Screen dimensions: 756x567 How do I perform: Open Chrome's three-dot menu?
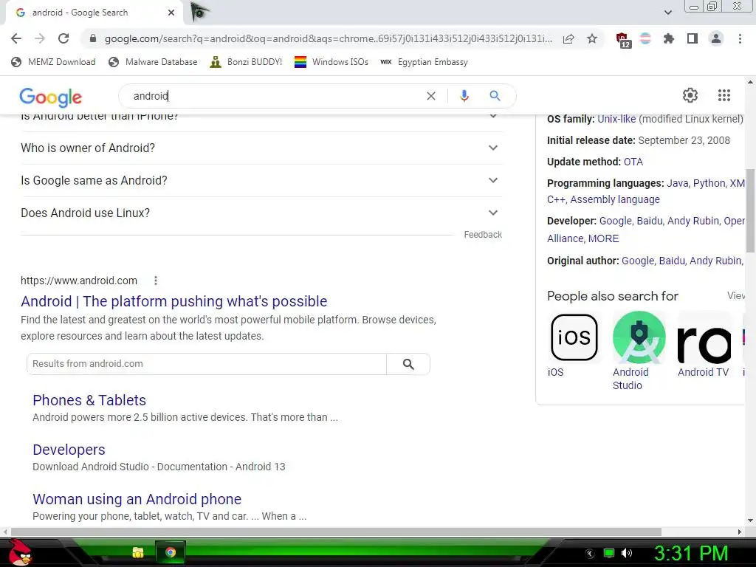coord(740,38)
